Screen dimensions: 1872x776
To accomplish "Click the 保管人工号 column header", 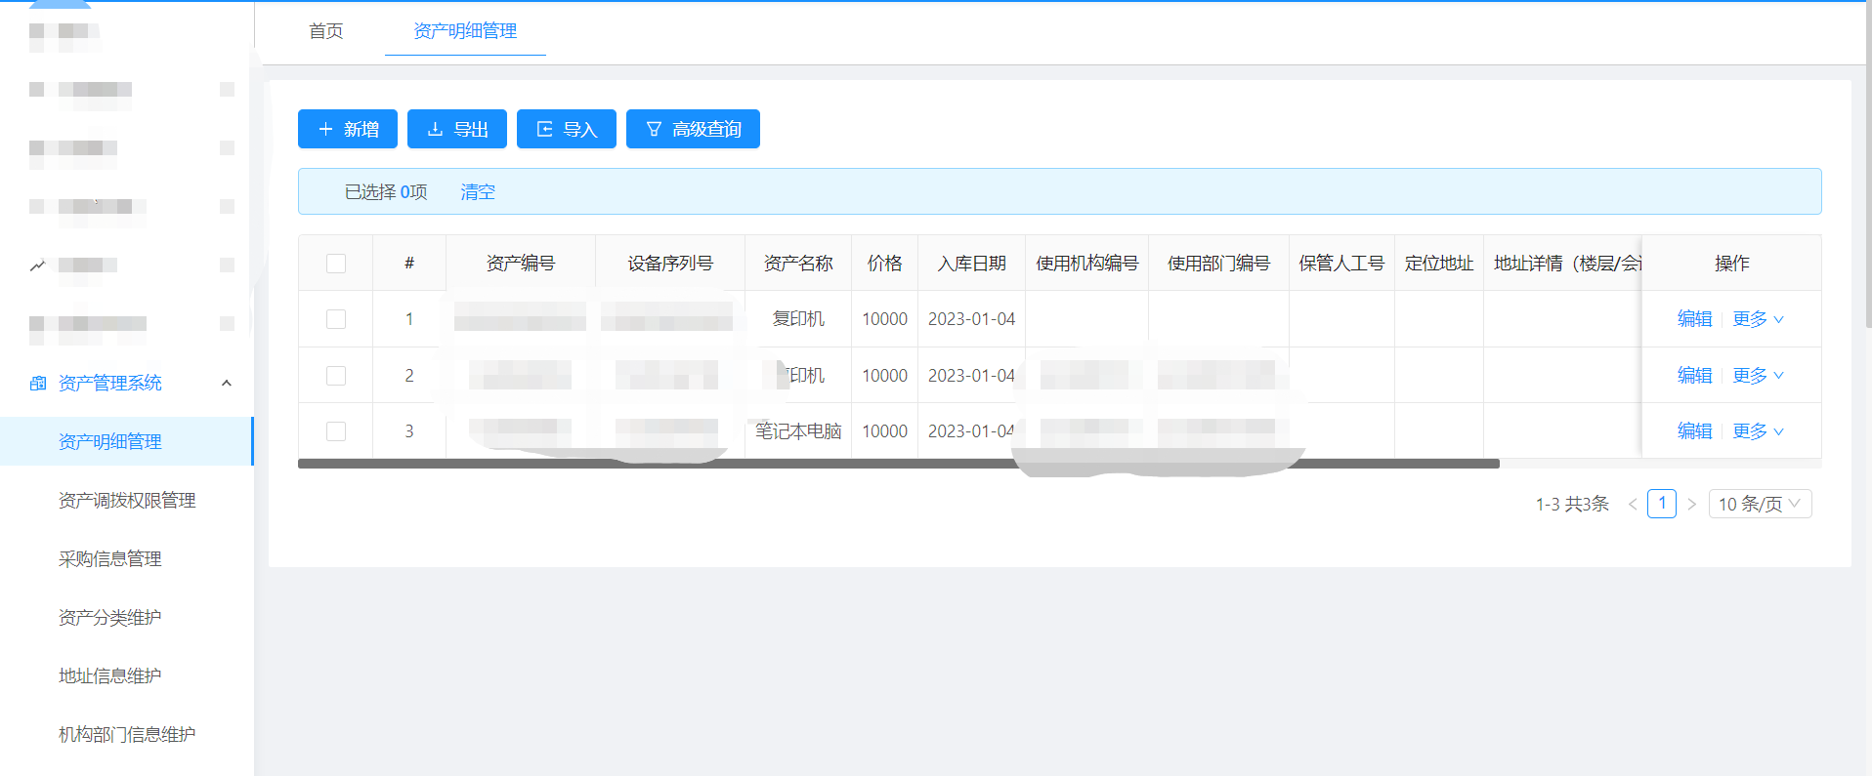I will [1341, 264].
